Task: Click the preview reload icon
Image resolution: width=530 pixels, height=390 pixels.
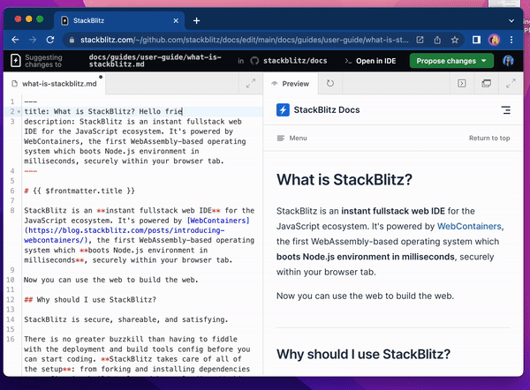Action: [330, 84]
